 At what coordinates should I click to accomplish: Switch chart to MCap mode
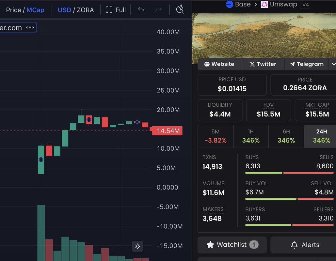35,10
